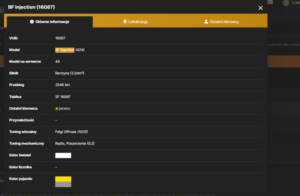This screenshot has width=300, height=196.
Task: Click the yellow Kolor pojazdu swatch
Action: (x=63, y=179)
